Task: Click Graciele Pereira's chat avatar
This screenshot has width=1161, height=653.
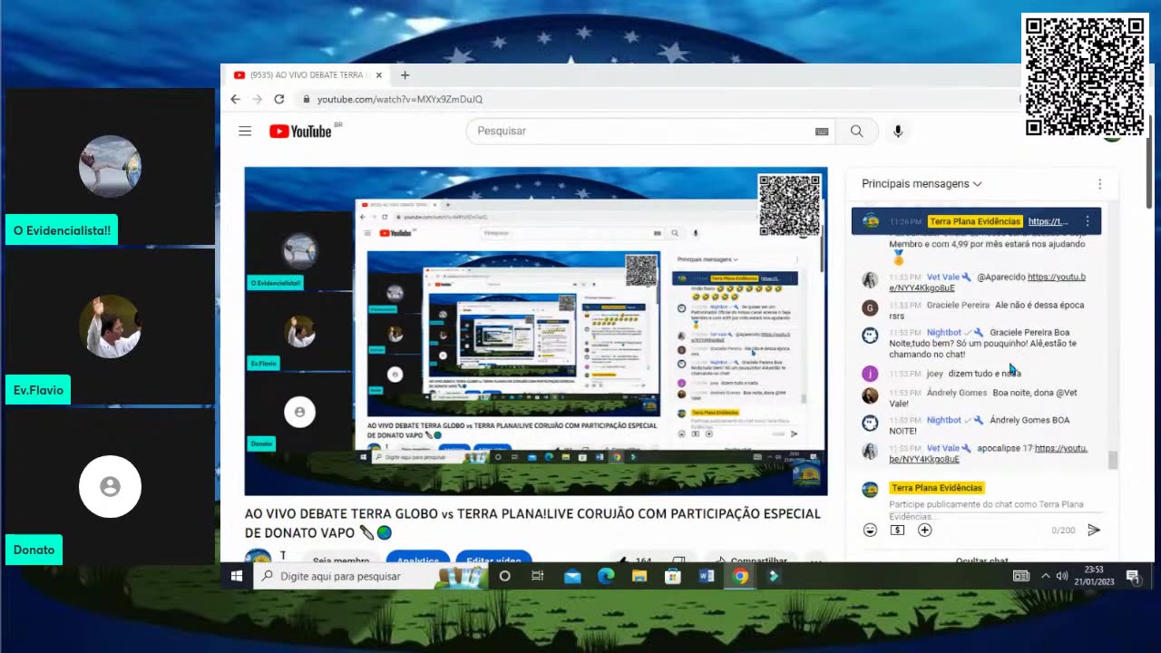Action: click(870, 307)
